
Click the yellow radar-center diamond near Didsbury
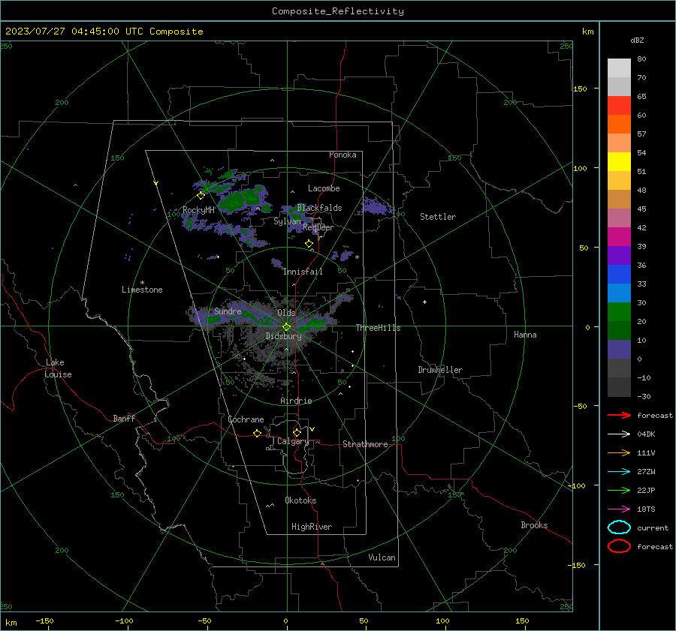tap(287, 327)
